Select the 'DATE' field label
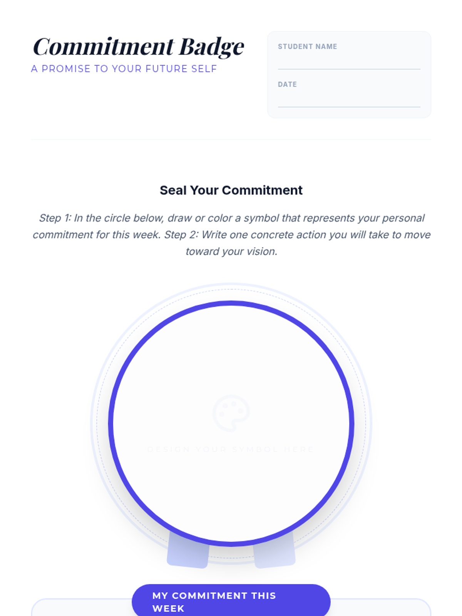Viewport: 462px width, 616px height. pos(287,84)
